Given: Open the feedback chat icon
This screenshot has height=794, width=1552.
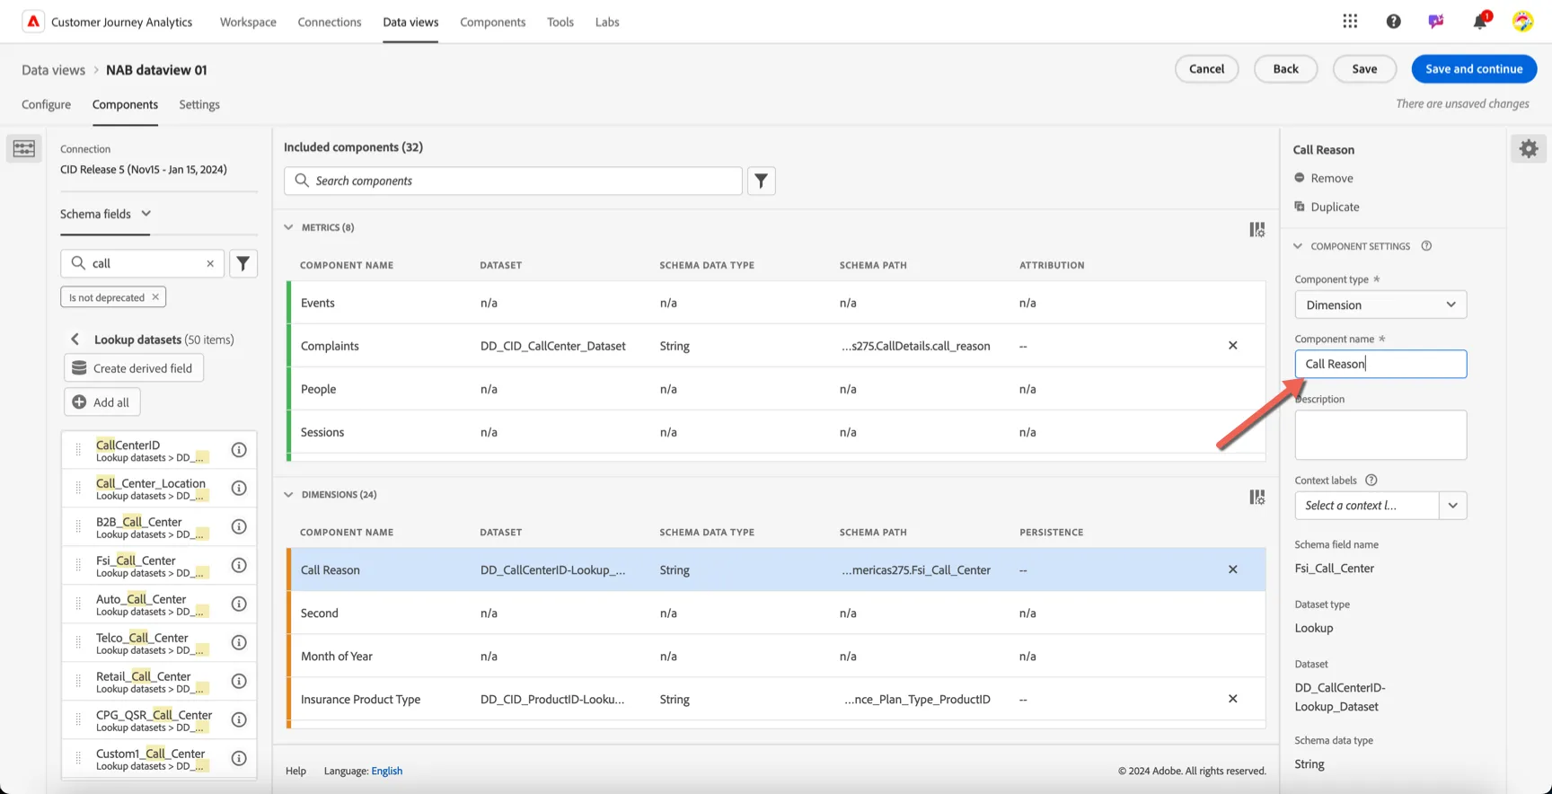Looking at the screenshot, I should click(1436, 22).
